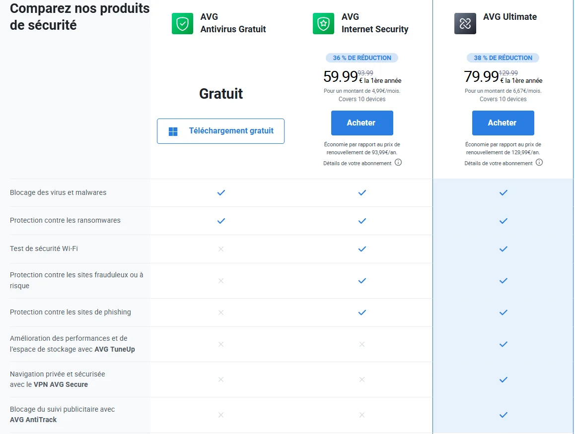Click the 36 % DE RÉDUCTION badge

tap(362, 58)
